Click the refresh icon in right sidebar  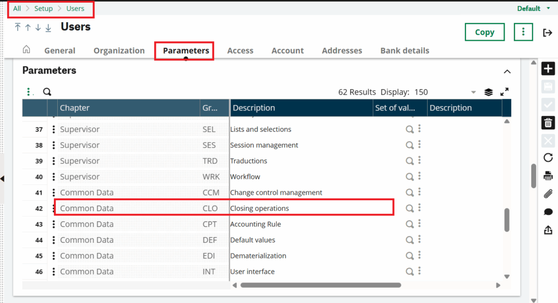click(548, 158)
